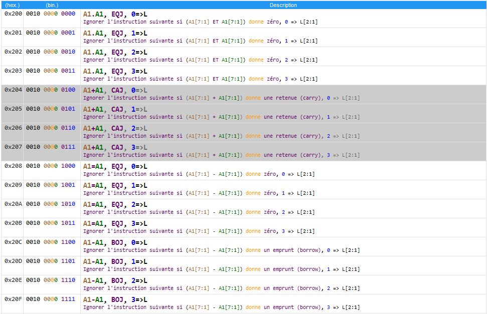Select hex address 0x20B

(13, 223)
